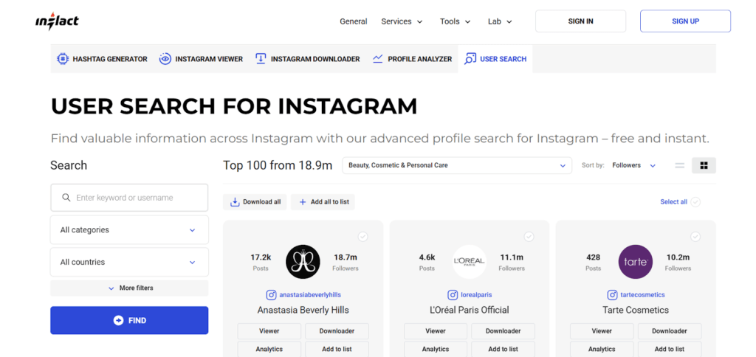This screenshot has width=756, height=357.
Task: Open anastasiabeverlyhills username link
Action: (x=310, y=295)
